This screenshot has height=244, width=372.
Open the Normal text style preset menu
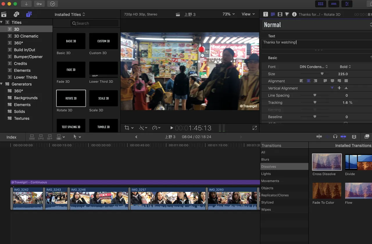[x=317, y=25]
